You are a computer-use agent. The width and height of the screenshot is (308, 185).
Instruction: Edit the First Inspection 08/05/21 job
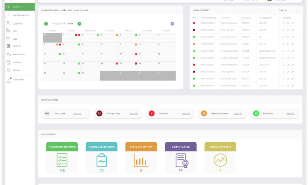coord(293,30)
